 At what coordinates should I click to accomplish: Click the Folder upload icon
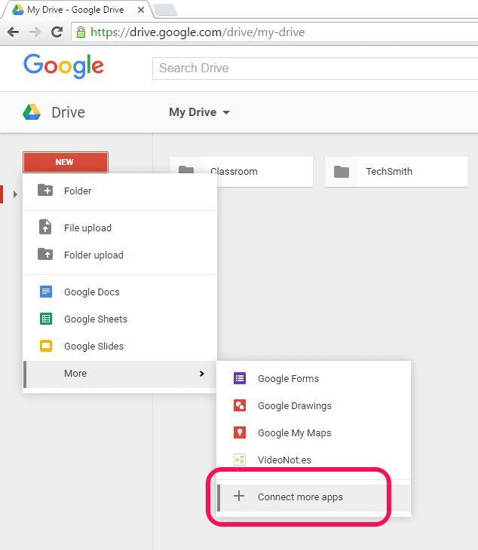(x=45, y=254)
